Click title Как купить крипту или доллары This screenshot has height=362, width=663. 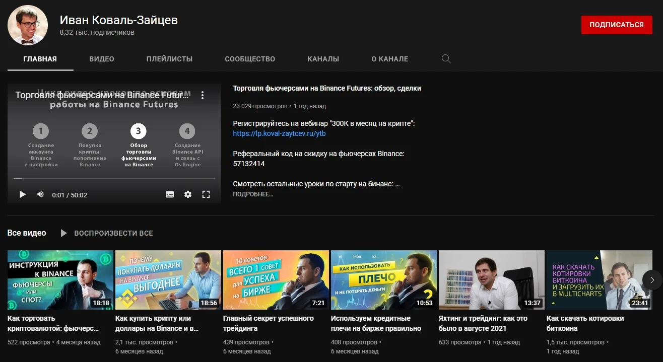[157, 323]
